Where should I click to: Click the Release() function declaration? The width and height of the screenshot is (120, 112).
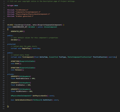tap(20, 70)
